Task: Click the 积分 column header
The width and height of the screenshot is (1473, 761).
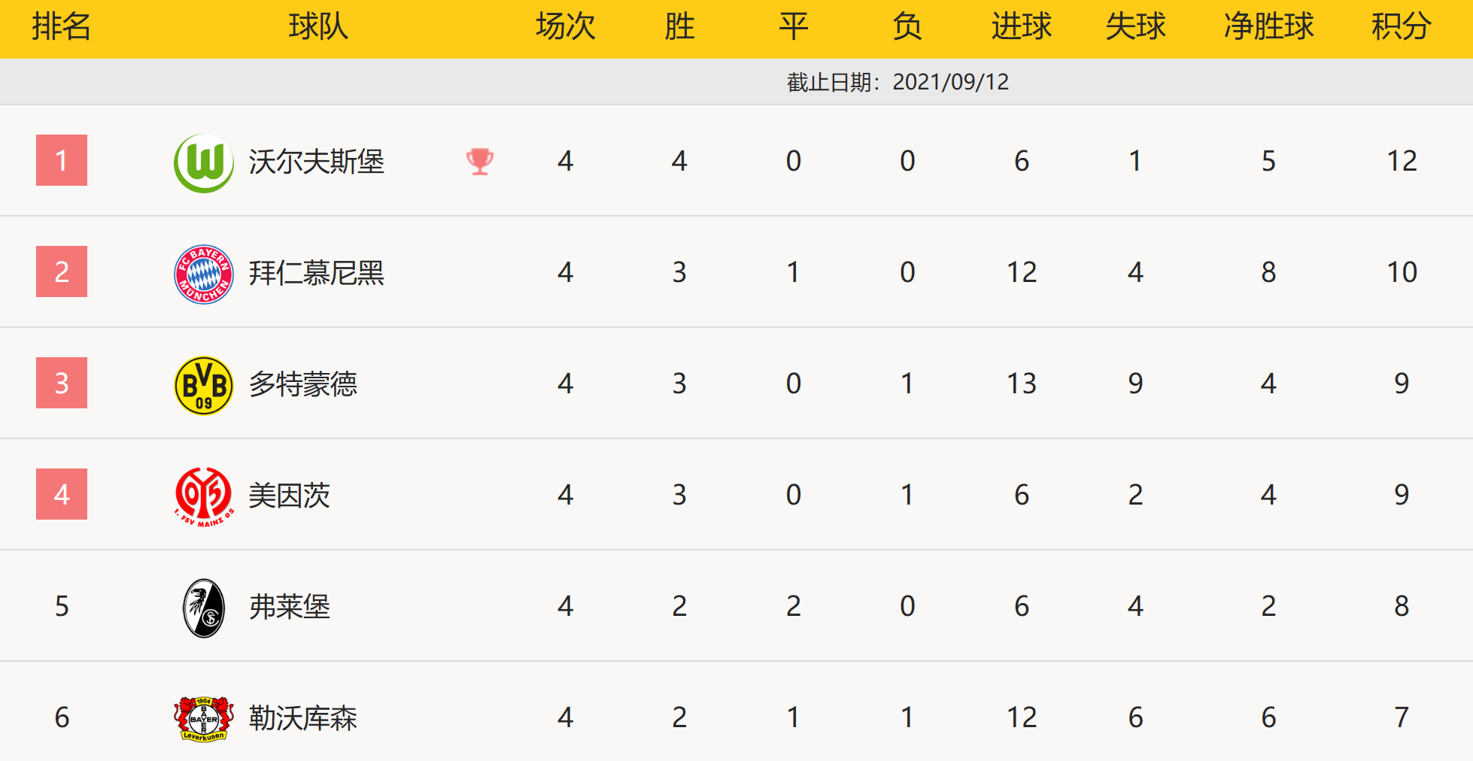Action: 1401,27
